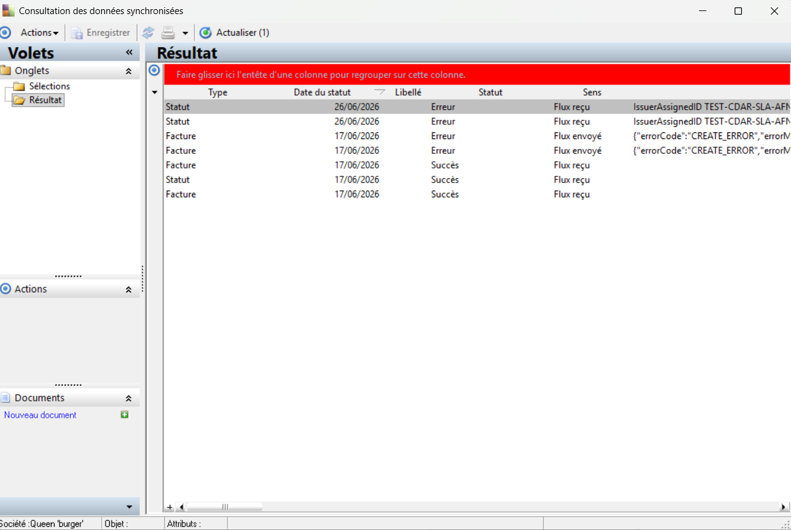Screen dimensions: 791x530
Task: Click the Succès cell in the Statut-type row
Action: pos(445,180)
